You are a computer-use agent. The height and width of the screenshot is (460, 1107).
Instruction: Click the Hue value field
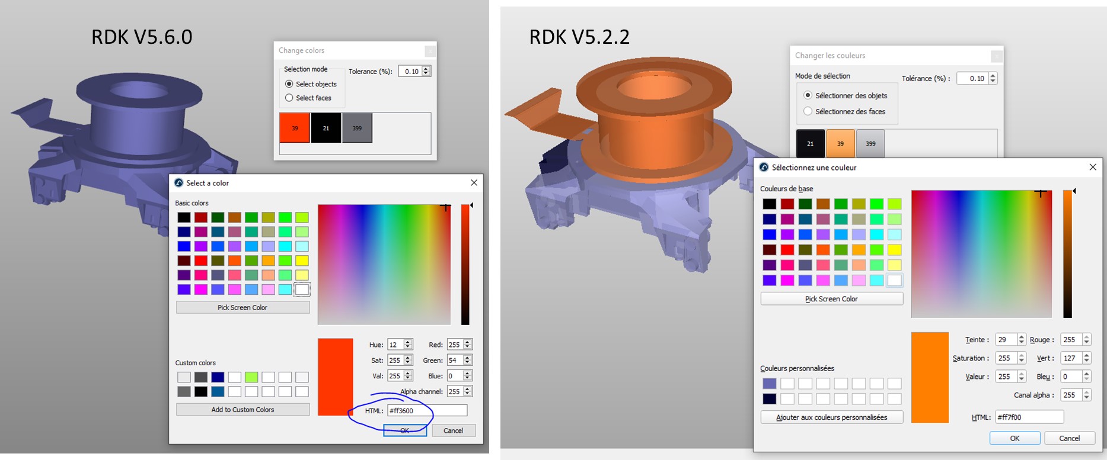[x=395, y=345]
